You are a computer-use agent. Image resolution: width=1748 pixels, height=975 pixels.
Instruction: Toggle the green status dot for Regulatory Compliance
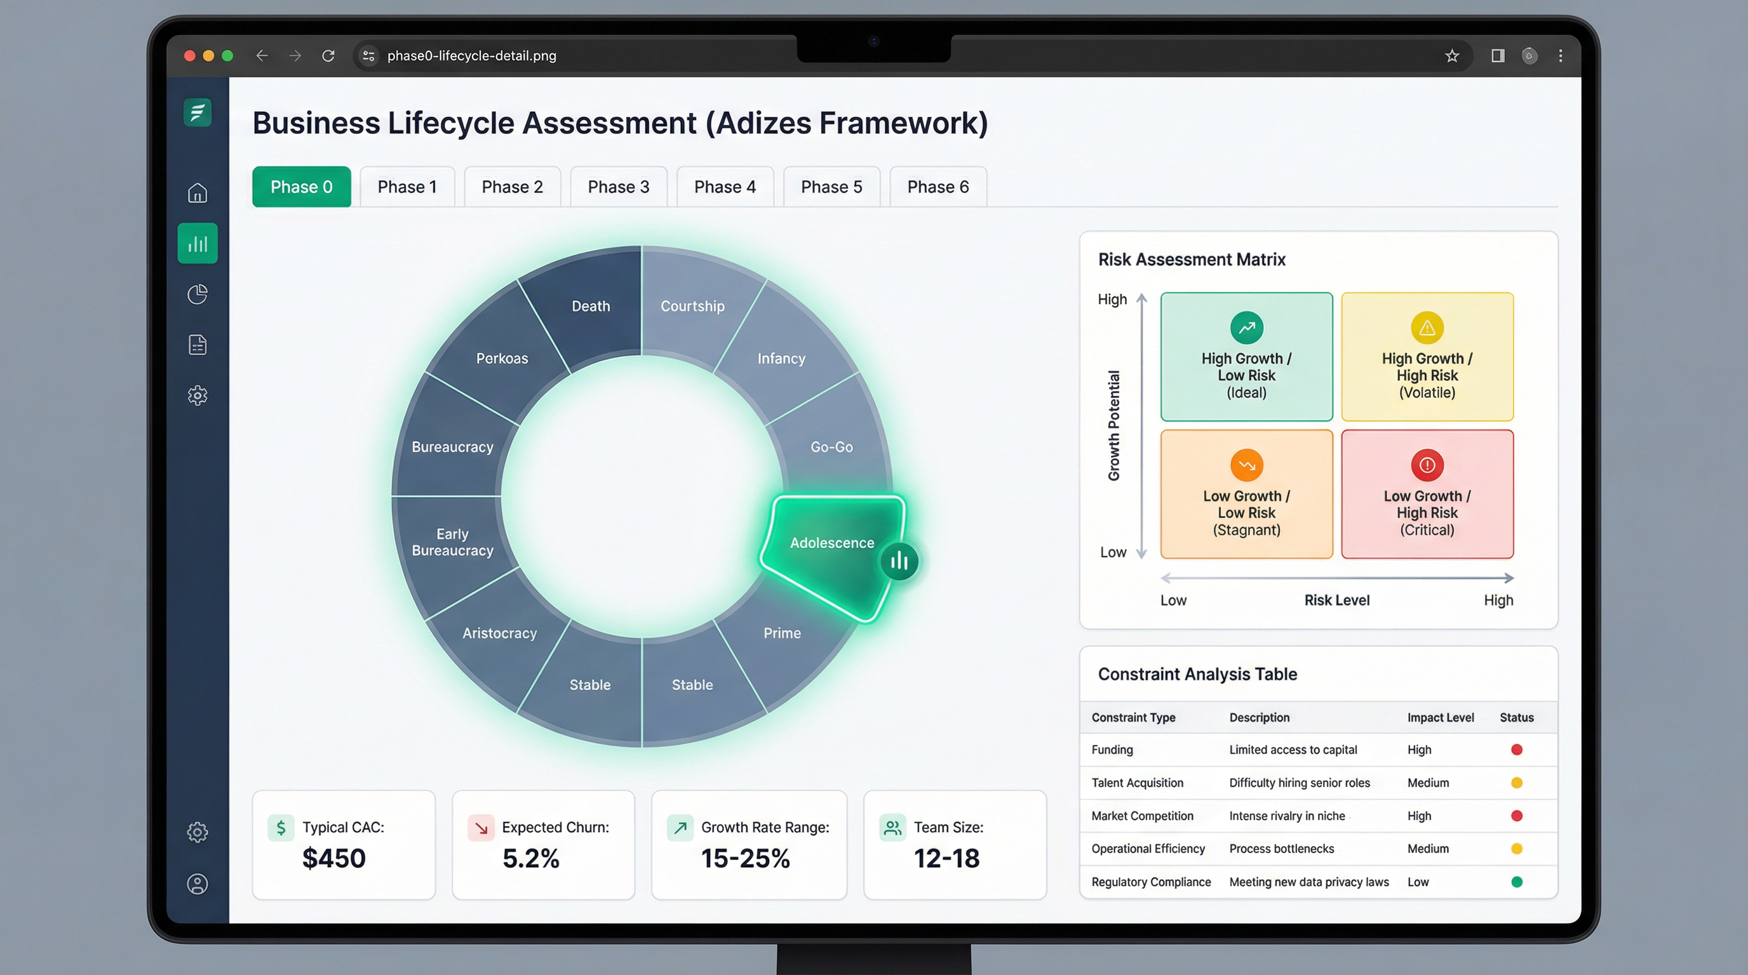(1517, 882)
